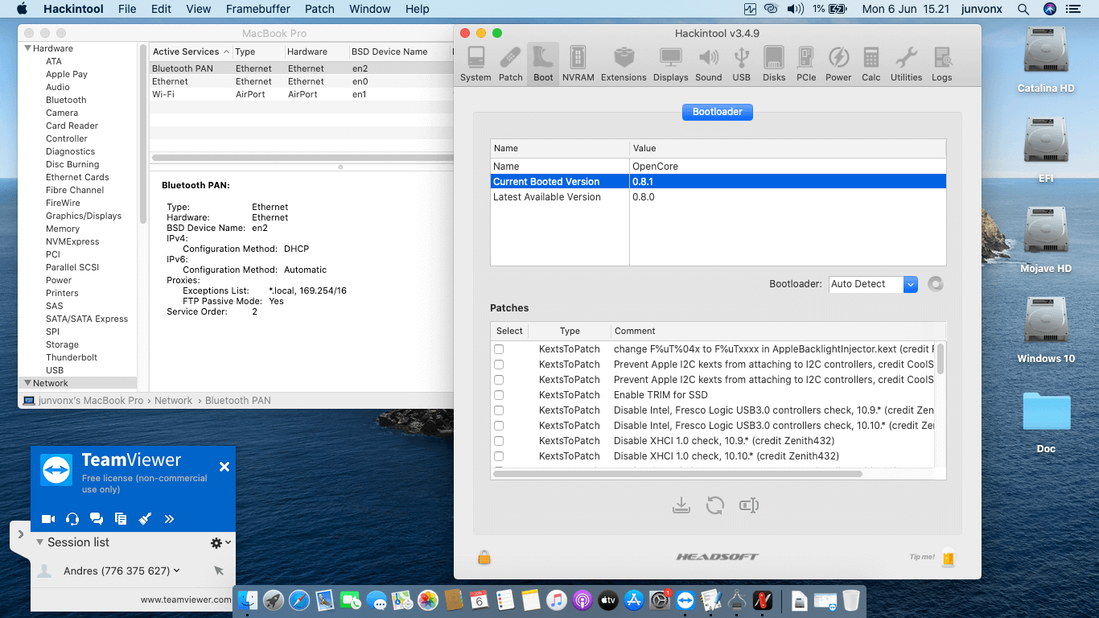Check the AppleBacklightInjector patch checkbox
Image resolution: width=1099 pixels, height=618 pixels.
click(x=499, y=349)
